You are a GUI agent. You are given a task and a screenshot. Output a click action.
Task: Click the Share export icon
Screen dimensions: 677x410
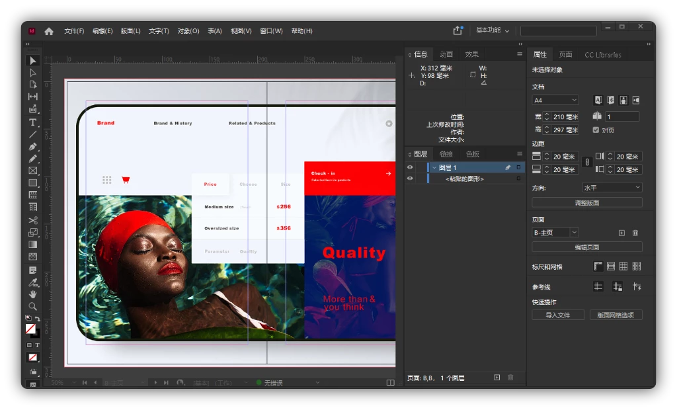pos(458,30)
